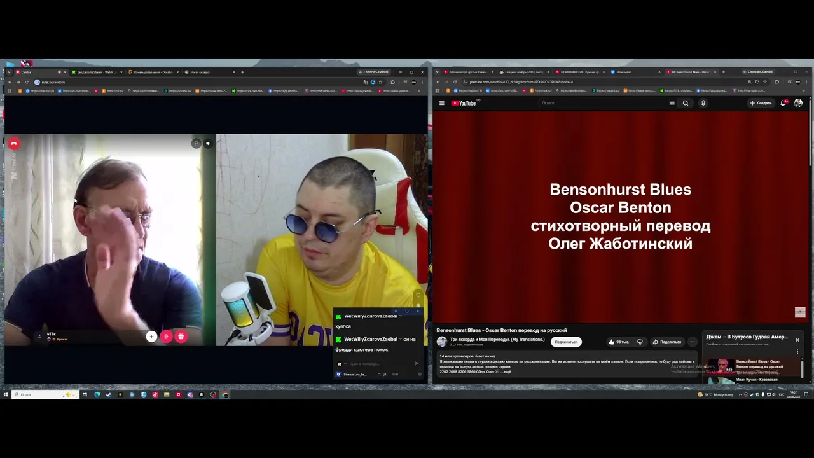The image size is (814, 458).
Task: Open the extensions puzzle icon in left browser
Action: [392, 82]
